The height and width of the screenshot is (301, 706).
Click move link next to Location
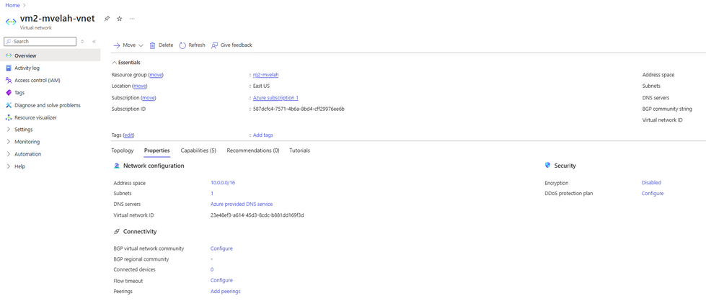pyautogui.click(x=140, y=86)
